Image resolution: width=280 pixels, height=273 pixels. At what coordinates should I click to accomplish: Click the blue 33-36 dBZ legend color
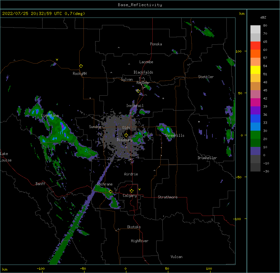[255, 118]
